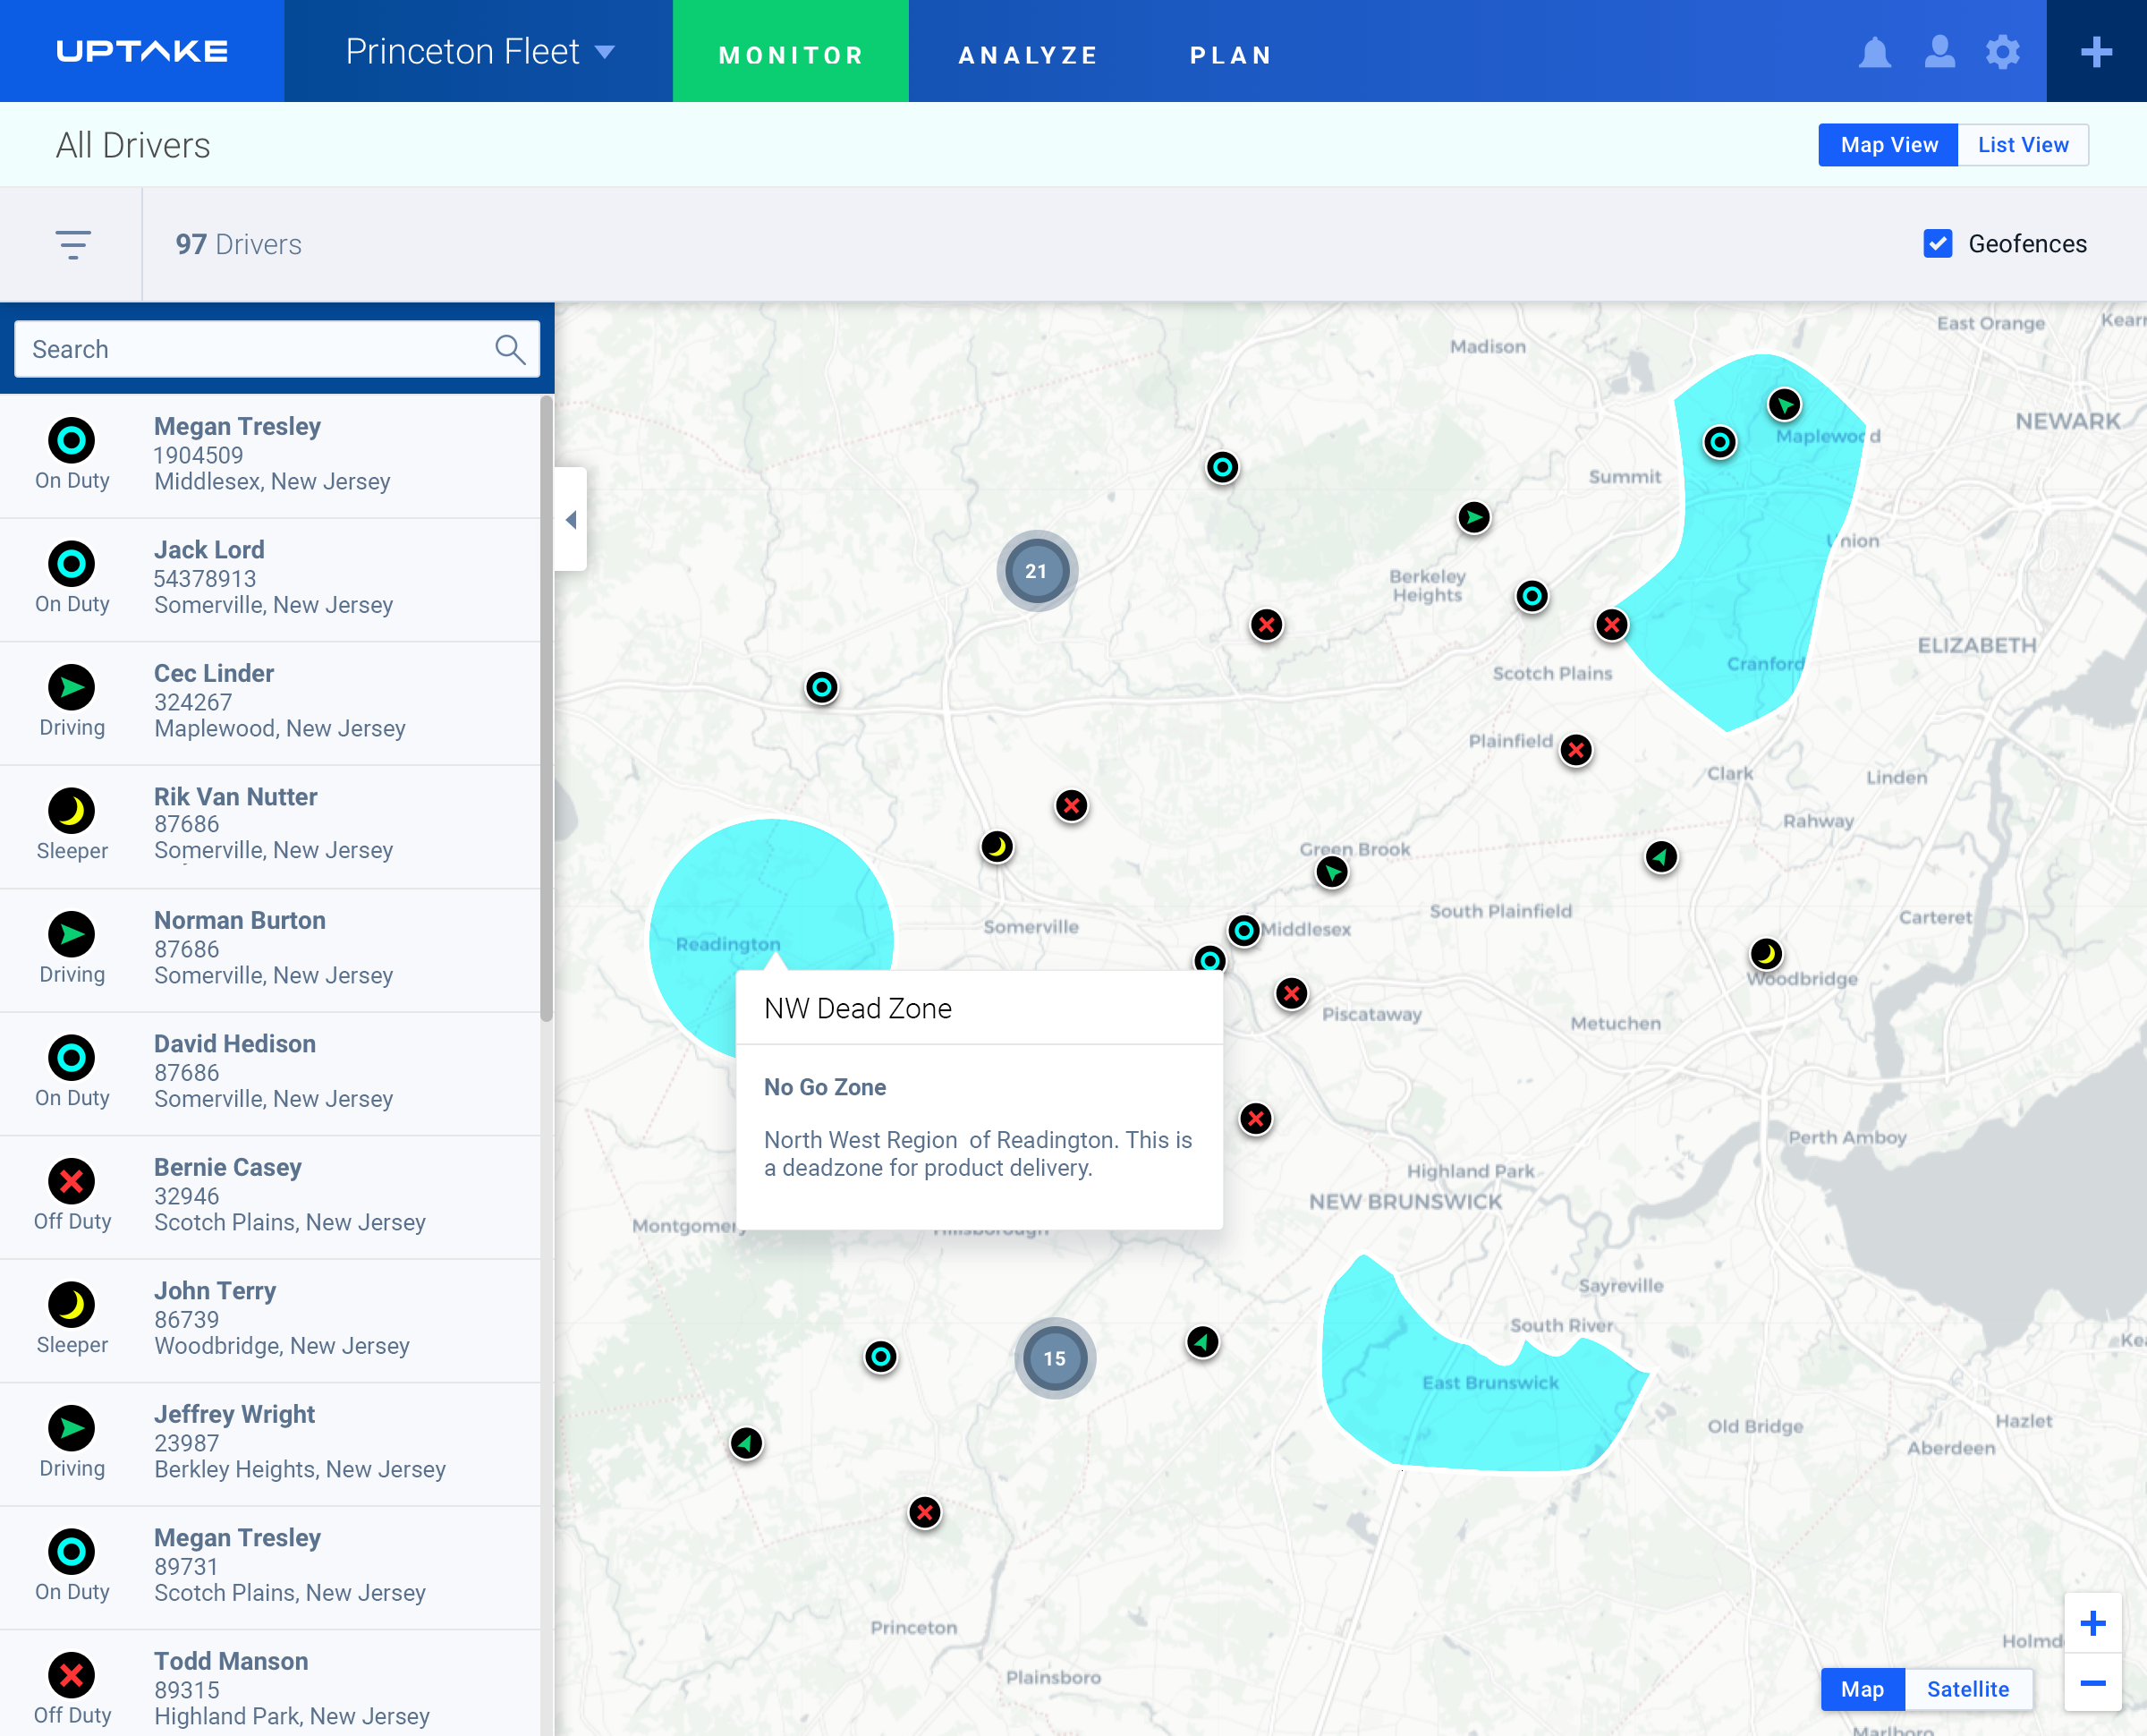Expand the cluster marker showing 21 drivers
The height and width of the screenshot is (1736, 2147).
click(1037, 570)
